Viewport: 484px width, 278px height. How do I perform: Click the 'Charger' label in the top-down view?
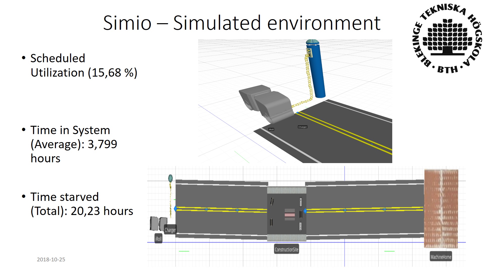[170, 230]
